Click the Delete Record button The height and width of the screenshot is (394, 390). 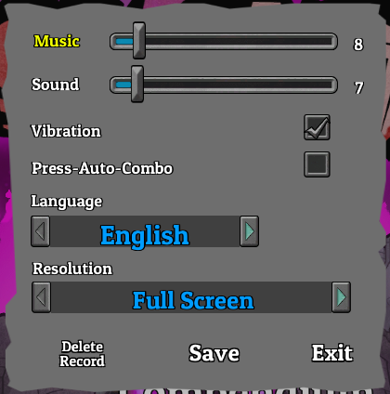(x=83, y=354)
